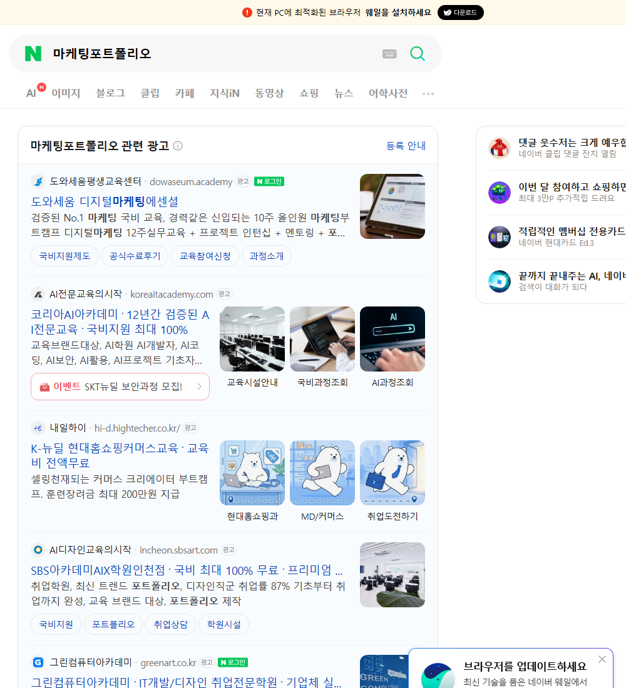Image resolution: width=626 pixels, height=688 pixels.
Task: Click the 포트폴리오 chip under SBS아카데미
Action: tap(113, 624)
